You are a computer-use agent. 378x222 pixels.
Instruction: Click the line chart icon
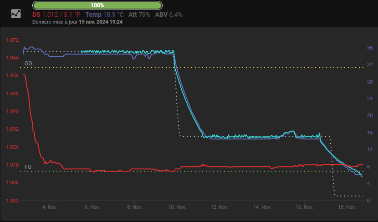(x=16, y=14)
